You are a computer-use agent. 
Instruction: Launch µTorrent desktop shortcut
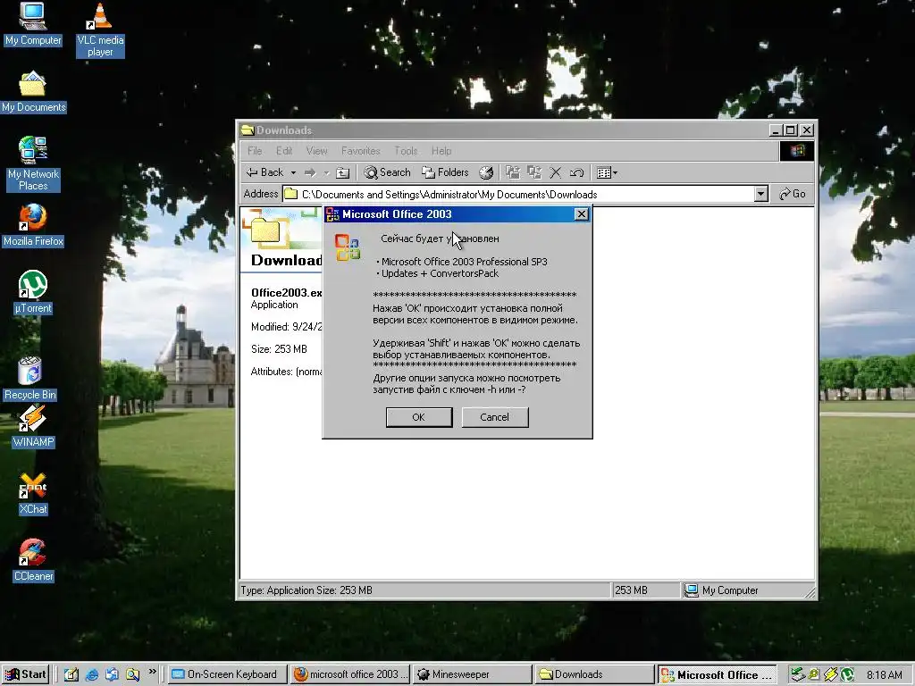pos(33,292)
